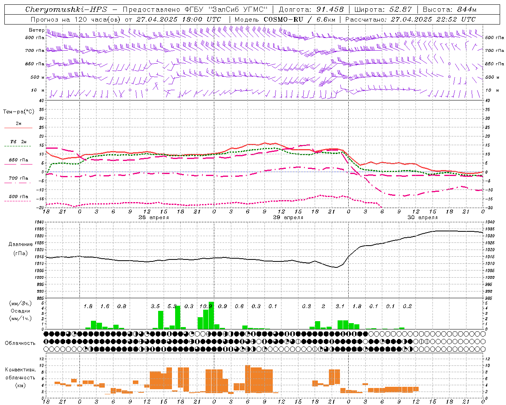Click the 30 апреля date label
Image resolution: width=506 pixels, height=405 pixels.
423,218
